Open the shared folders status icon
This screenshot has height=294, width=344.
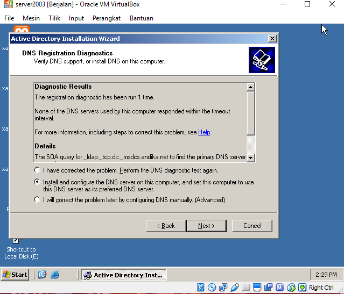point(245,287)
